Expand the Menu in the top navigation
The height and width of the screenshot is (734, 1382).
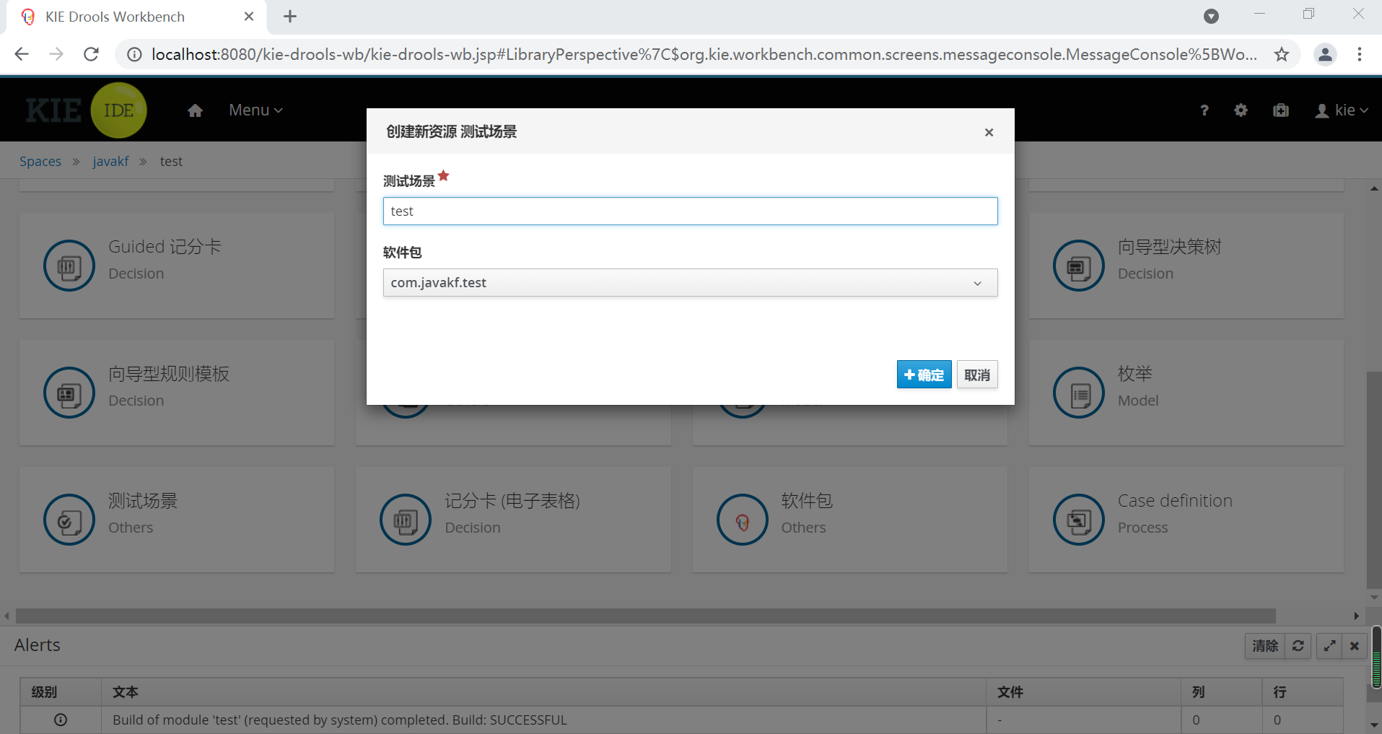(254, 110)
